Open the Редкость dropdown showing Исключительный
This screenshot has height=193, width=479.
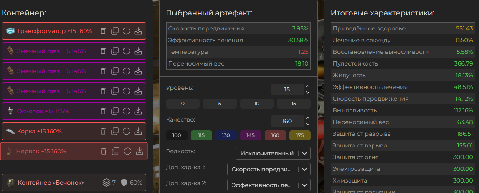(273, 153)
